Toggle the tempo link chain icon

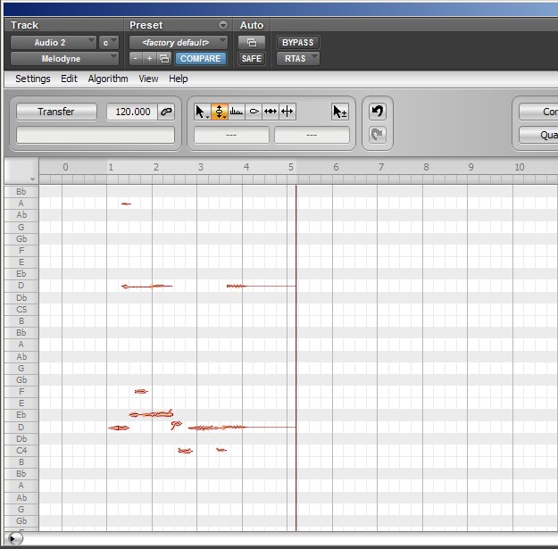coord(166,112)
